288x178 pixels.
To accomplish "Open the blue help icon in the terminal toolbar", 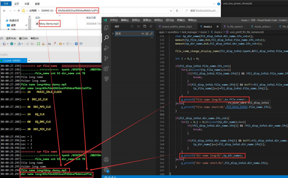I will point(76,44).
